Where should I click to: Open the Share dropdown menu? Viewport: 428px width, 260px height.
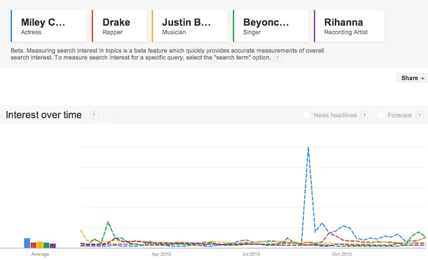click(412, 78)
